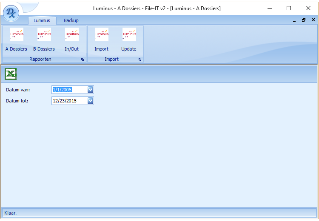Export to Excel using the green icon
This screenshot has width=319, height=221.
pos(11,74)
